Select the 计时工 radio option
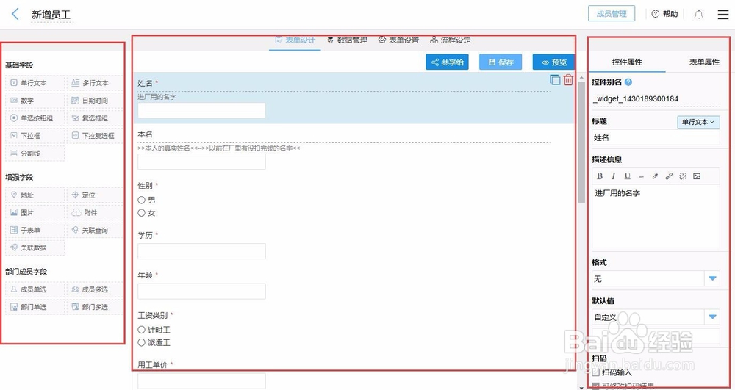This screenshot has width=735, height=390. (x=142, y=330)
